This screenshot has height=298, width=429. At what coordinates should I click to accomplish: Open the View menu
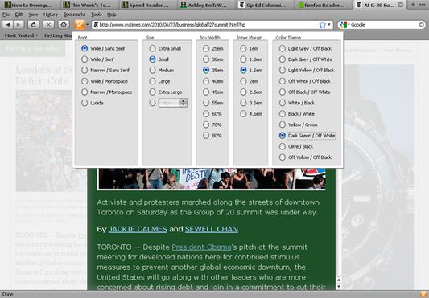click(33, 14)
